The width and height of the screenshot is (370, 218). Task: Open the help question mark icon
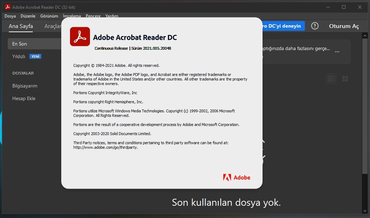coord(315,26)
